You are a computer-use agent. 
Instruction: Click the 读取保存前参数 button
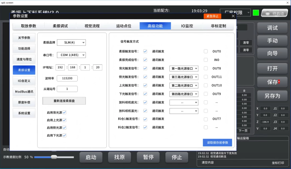[217, 143]
